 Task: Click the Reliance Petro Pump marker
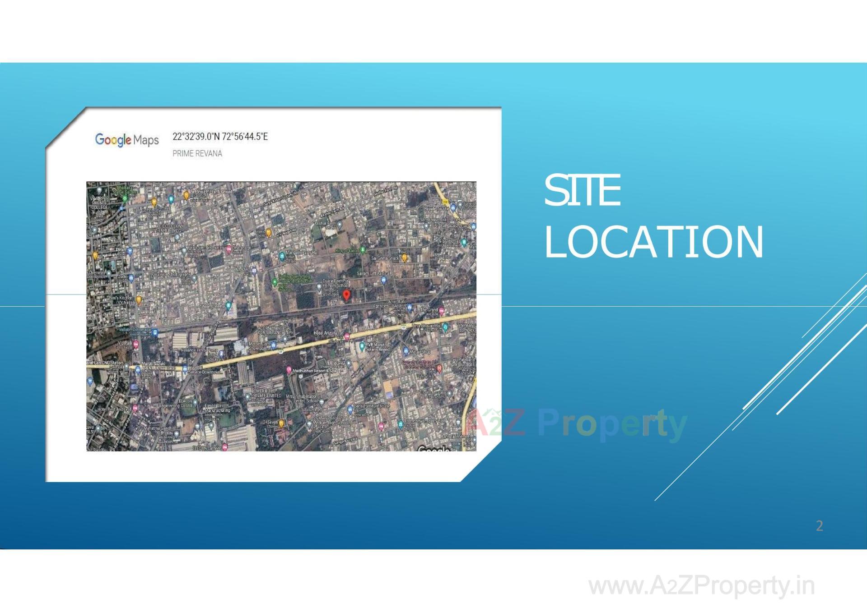tap(220, 354)
